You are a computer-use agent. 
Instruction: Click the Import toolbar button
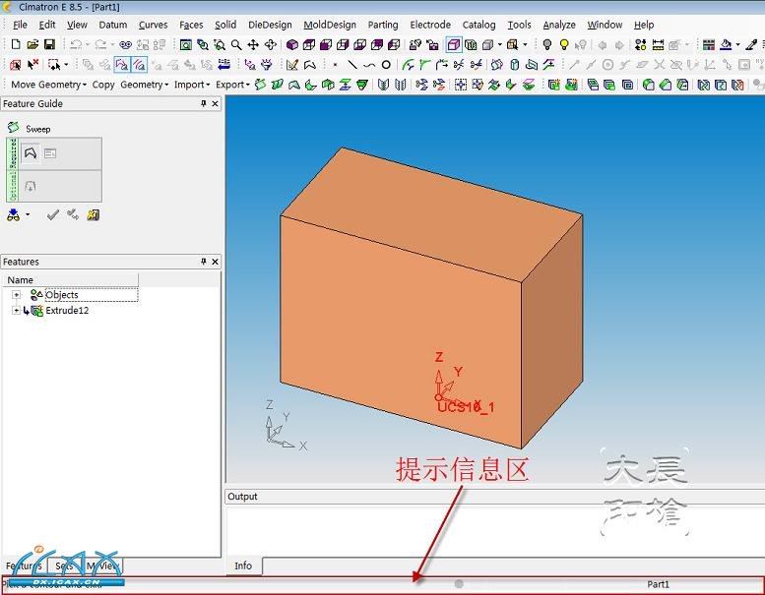point(191,85)
